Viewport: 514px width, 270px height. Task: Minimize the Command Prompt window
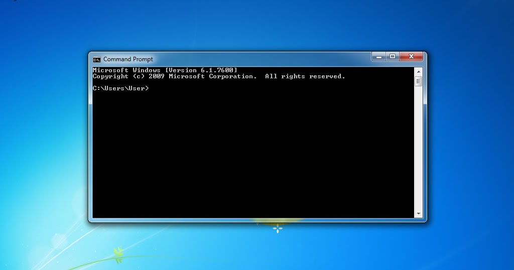point(379,57)
